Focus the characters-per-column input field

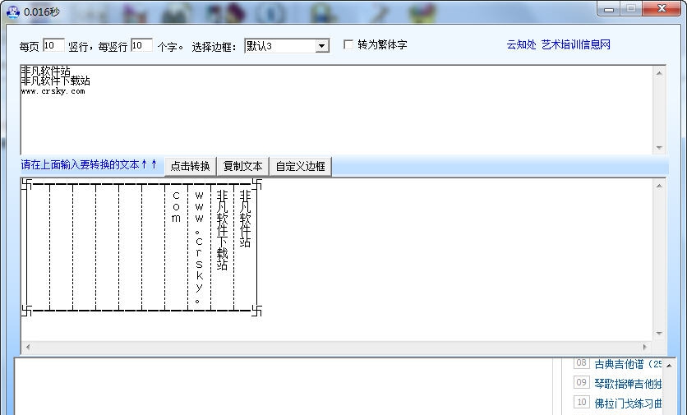[141, 45]
